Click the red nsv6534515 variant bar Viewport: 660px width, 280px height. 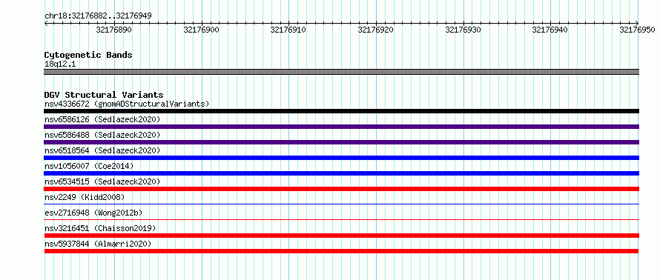tap(342, 189)
